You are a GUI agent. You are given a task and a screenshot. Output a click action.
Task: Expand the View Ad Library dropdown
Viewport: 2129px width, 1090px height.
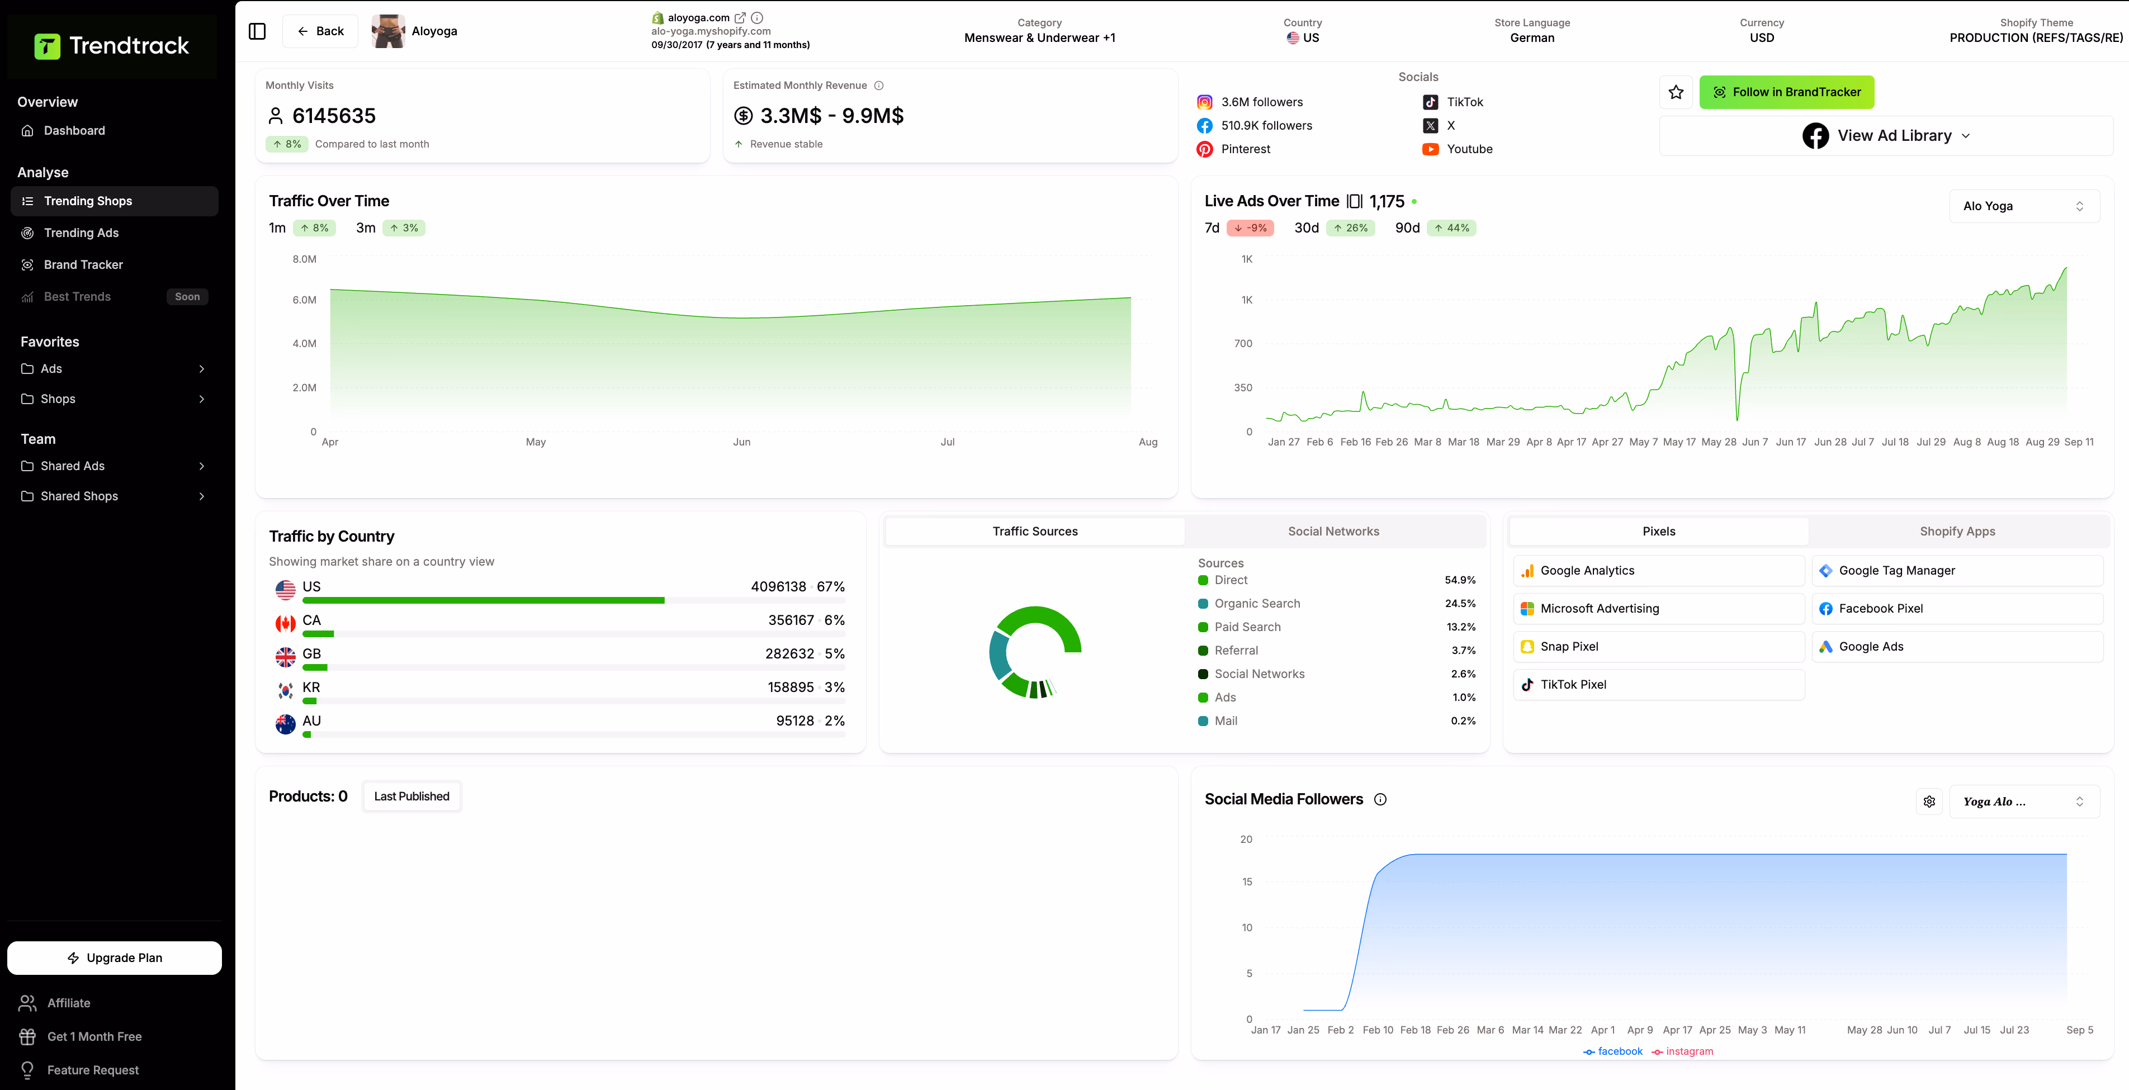tap(1886, 135)
